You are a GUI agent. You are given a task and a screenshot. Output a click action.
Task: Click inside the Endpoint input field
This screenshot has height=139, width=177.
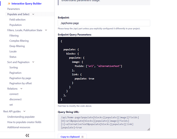104,23
